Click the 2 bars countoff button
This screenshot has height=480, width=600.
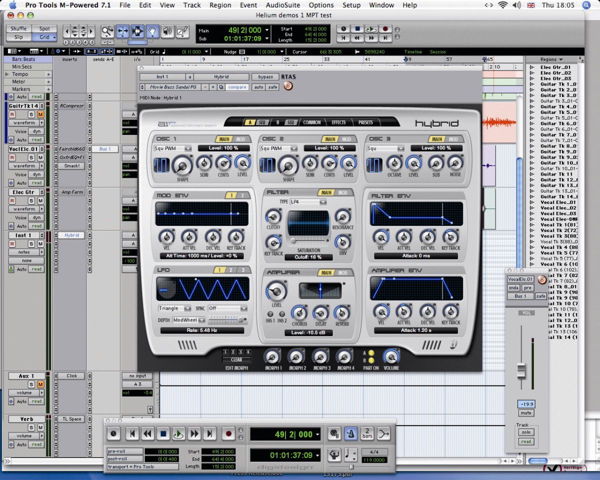(x=367, y=433)
